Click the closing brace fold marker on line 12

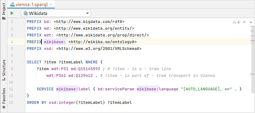(x=25, y=95)
